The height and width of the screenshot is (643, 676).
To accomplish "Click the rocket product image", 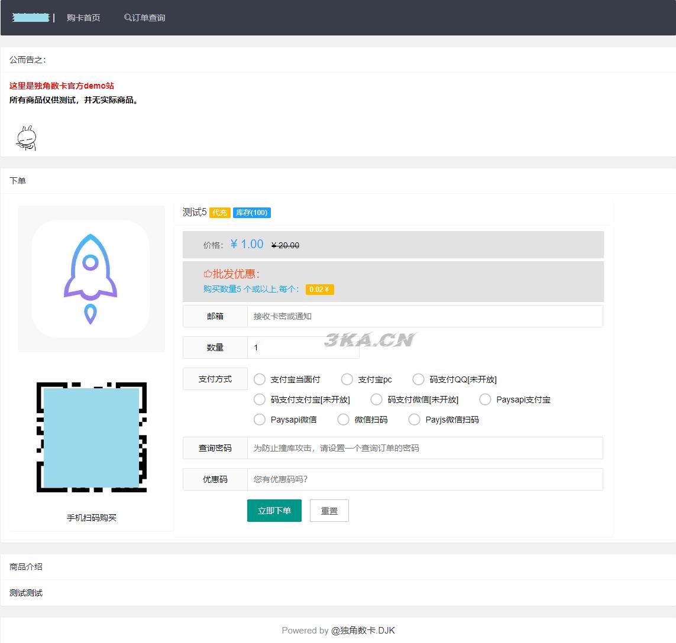I will tap(91, 279).
